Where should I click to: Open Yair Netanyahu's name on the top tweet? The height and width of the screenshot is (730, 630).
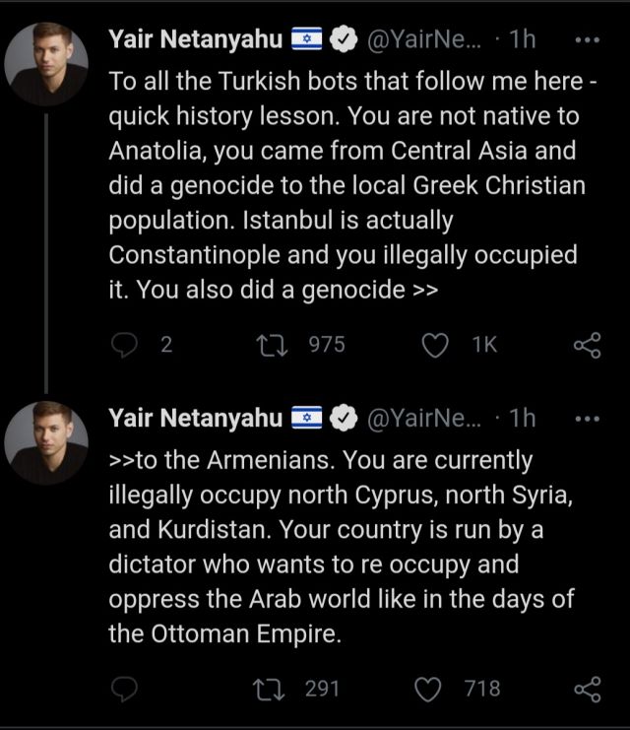(195, 39)
